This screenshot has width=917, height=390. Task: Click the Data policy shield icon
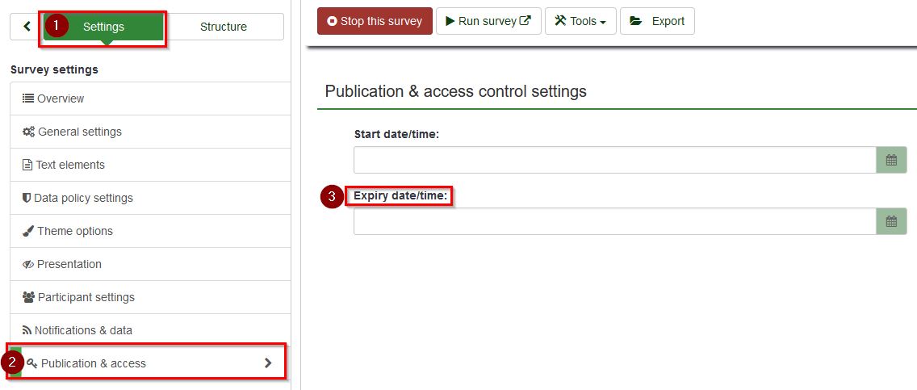tap(27, 198)
